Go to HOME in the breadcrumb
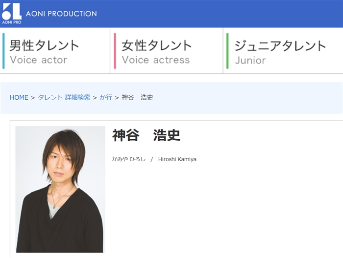This screenshot has height=258, width=343. tap(19, 97)
